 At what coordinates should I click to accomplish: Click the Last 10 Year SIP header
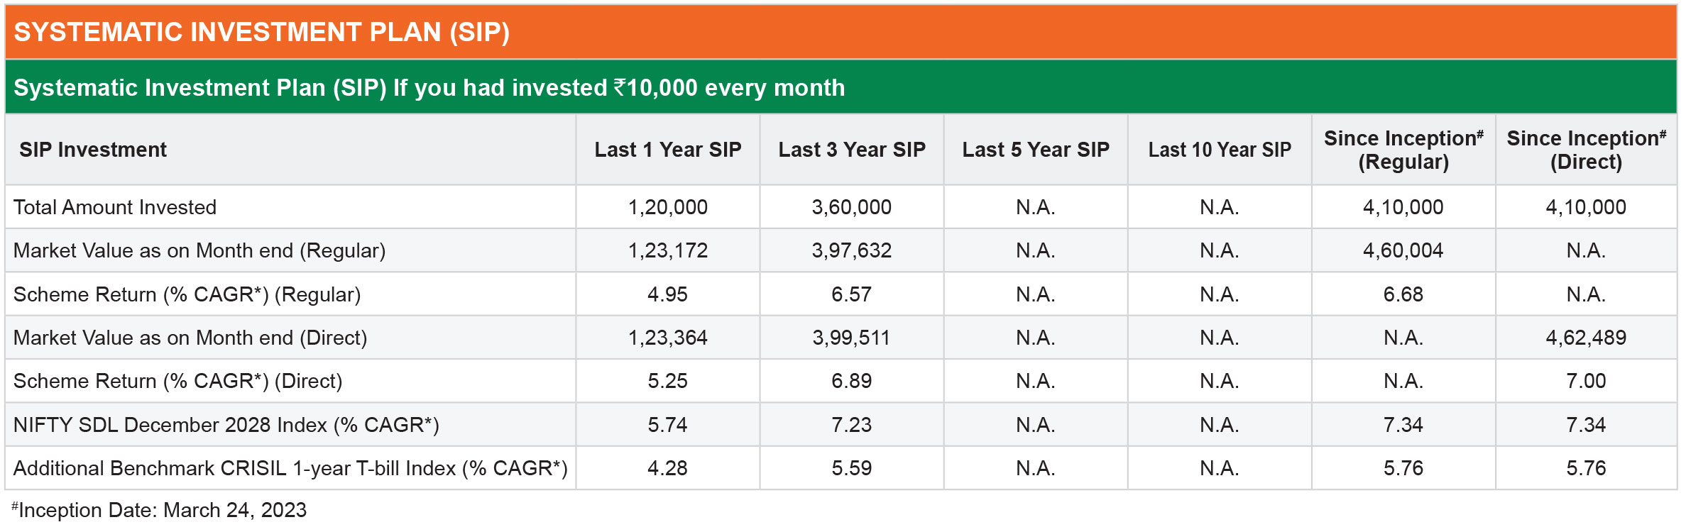(x=1220, y=150)
